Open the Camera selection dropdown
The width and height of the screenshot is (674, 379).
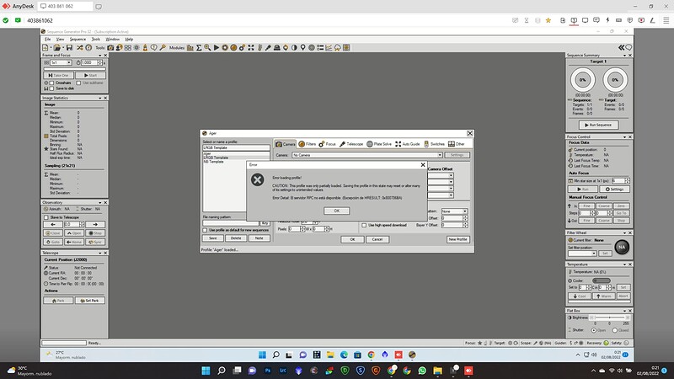367,155
